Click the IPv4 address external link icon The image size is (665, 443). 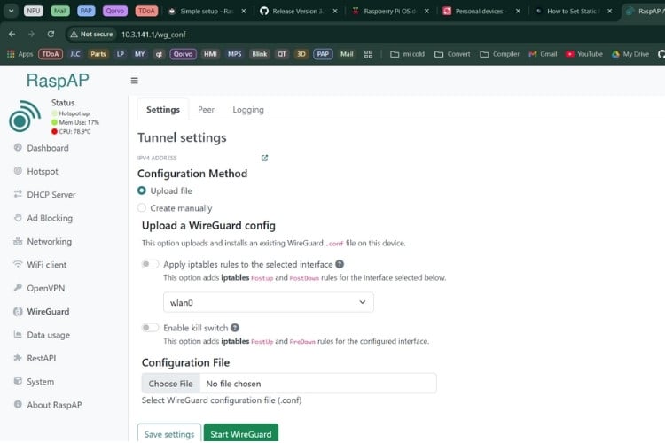(264, 158)
